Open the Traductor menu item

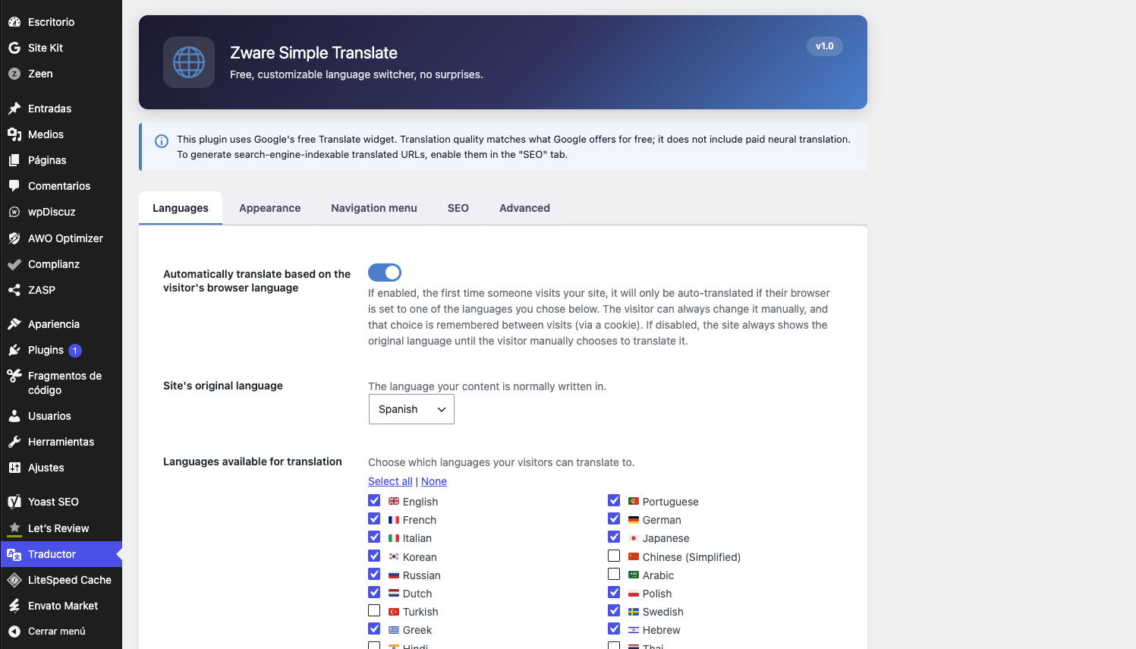click(61, 554)
